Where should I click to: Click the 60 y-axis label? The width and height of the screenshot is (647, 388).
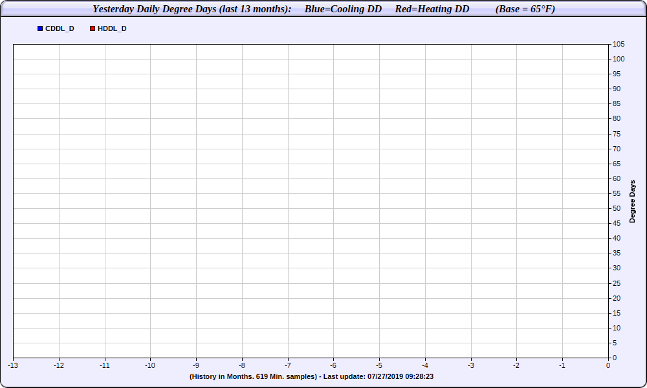(617, 178)
